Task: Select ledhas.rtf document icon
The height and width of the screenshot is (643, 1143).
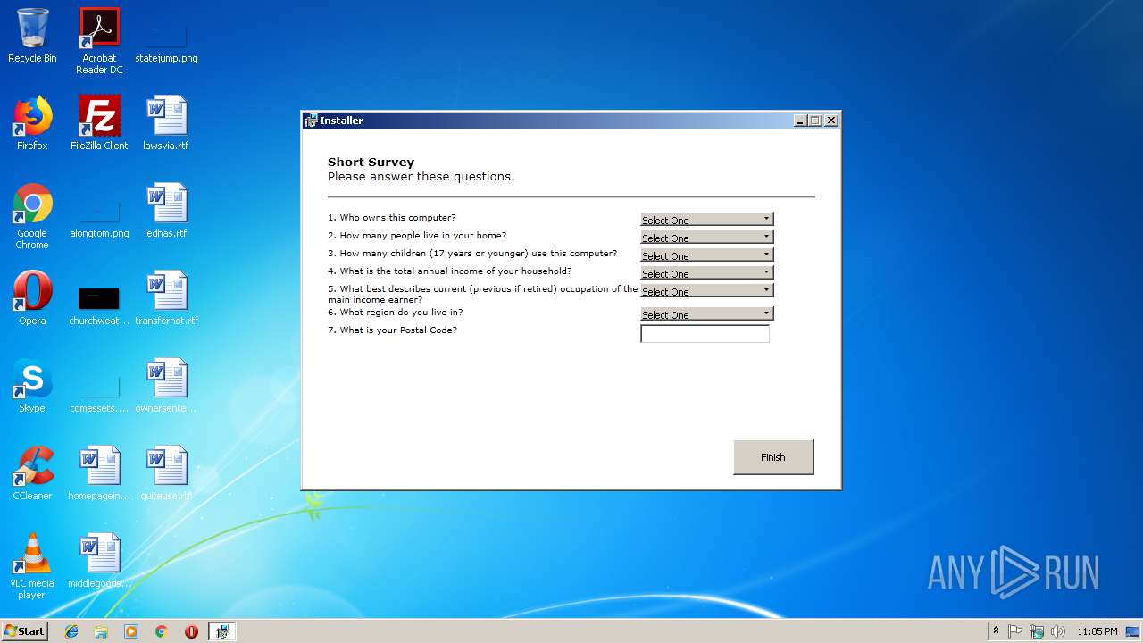Action: tap(166, 211)
